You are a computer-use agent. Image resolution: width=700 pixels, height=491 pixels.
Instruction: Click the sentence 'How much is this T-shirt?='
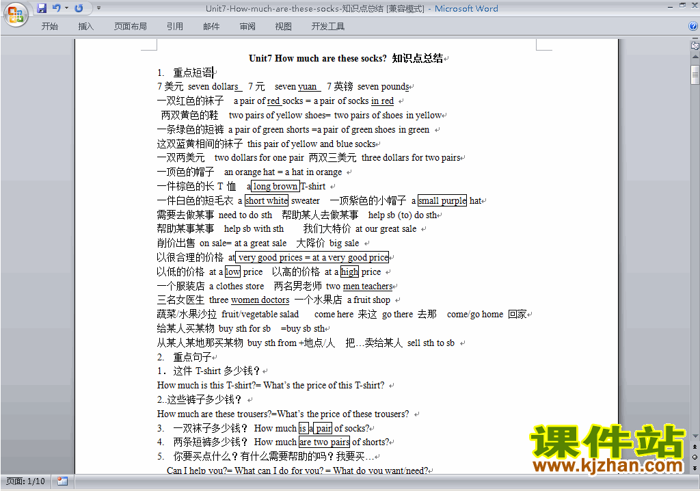209,385
